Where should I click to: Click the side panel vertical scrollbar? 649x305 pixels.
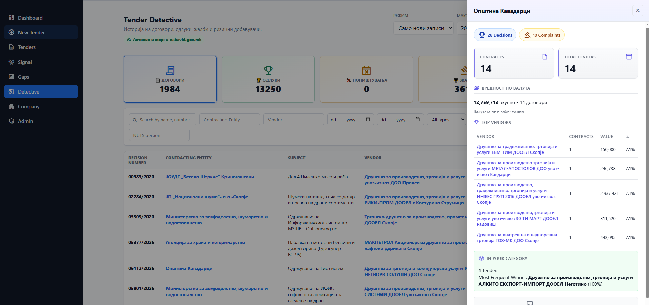click(x=647, y=163)
